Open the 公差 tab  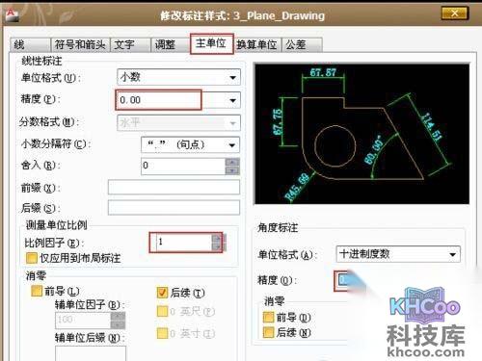[302, 44]
